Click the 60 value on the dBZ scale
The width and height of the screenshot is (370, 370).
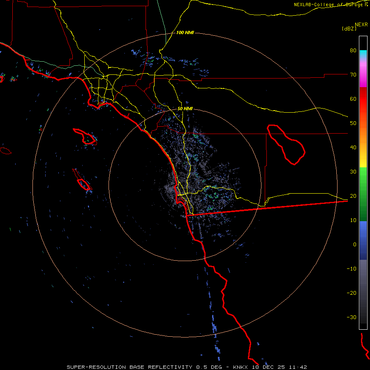click(x=353, y=99)
